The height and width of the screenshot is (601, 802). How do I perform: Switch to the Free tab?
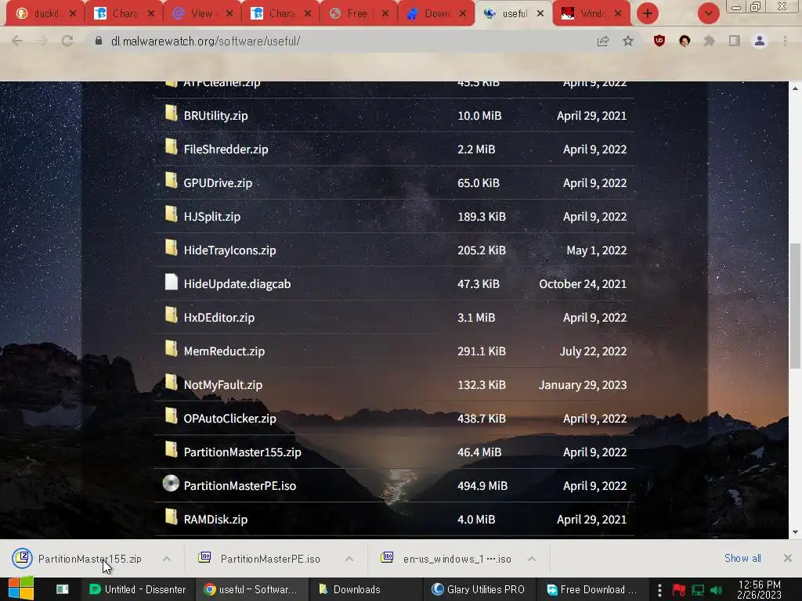click(357, 14)
